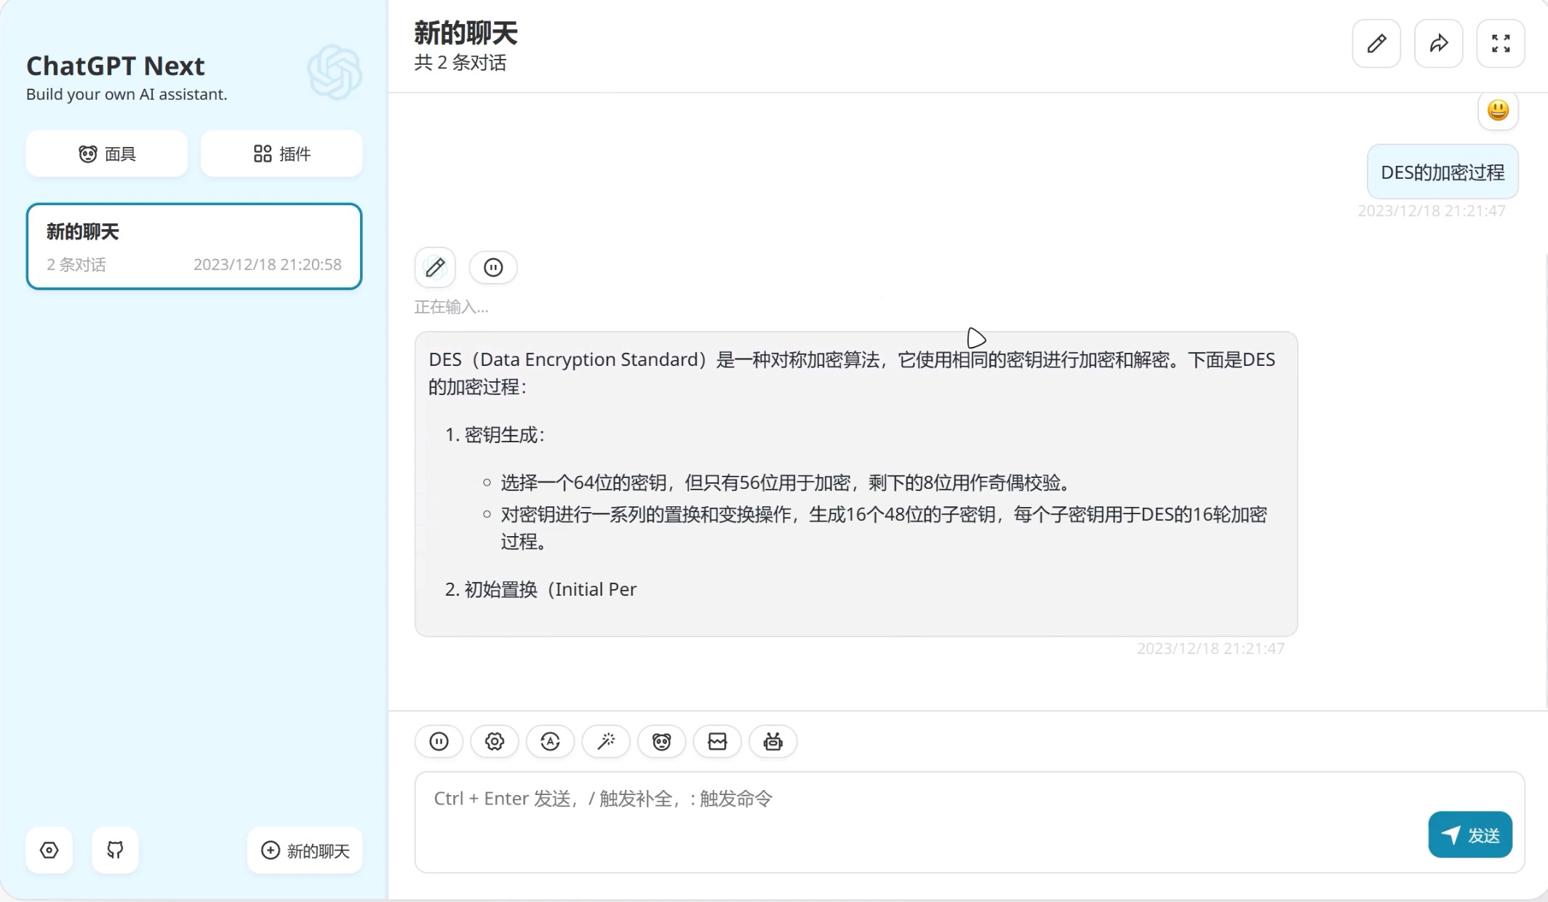
Task: Open quick prompts magic wand icon
Action: tap(606, 741)
